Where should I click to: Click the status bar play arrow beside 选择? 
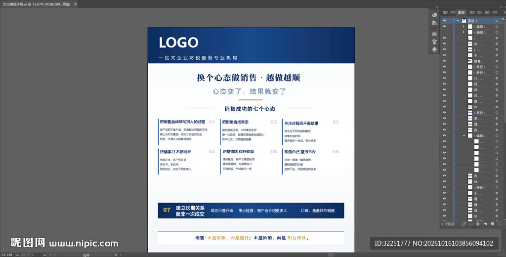pyautogui.click(x=116, y=255)
